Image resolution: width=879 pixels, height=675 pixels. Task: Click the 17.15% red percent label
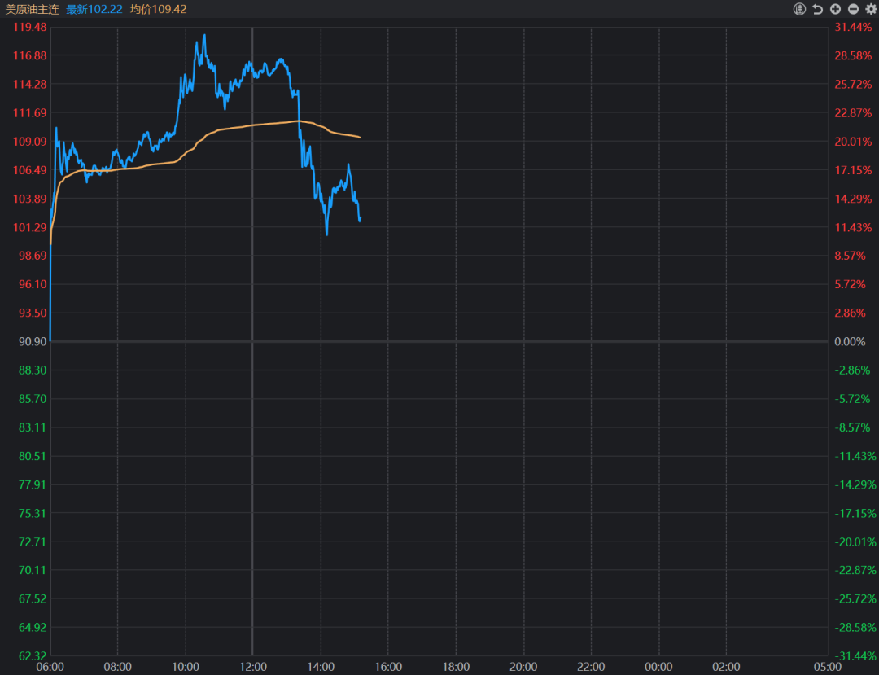pyautogui.click(x=853, y=170)
